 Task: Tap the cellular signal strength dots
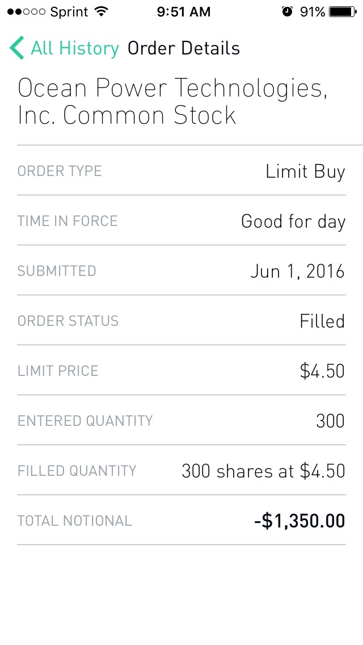click(27, 12)
